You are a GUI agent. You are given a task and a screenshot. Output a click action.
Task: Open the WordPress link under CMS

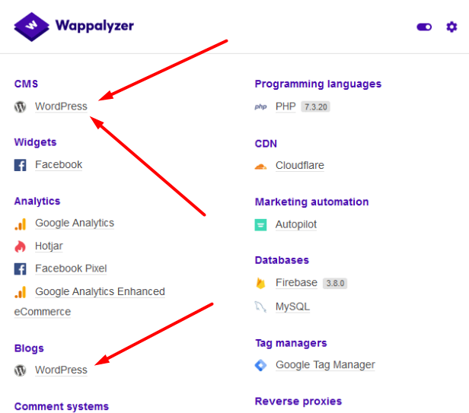[61, 106]
